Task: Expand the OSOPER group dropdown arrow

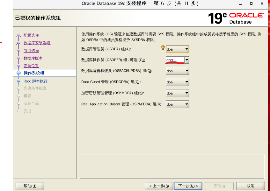Action: point(187,60)
